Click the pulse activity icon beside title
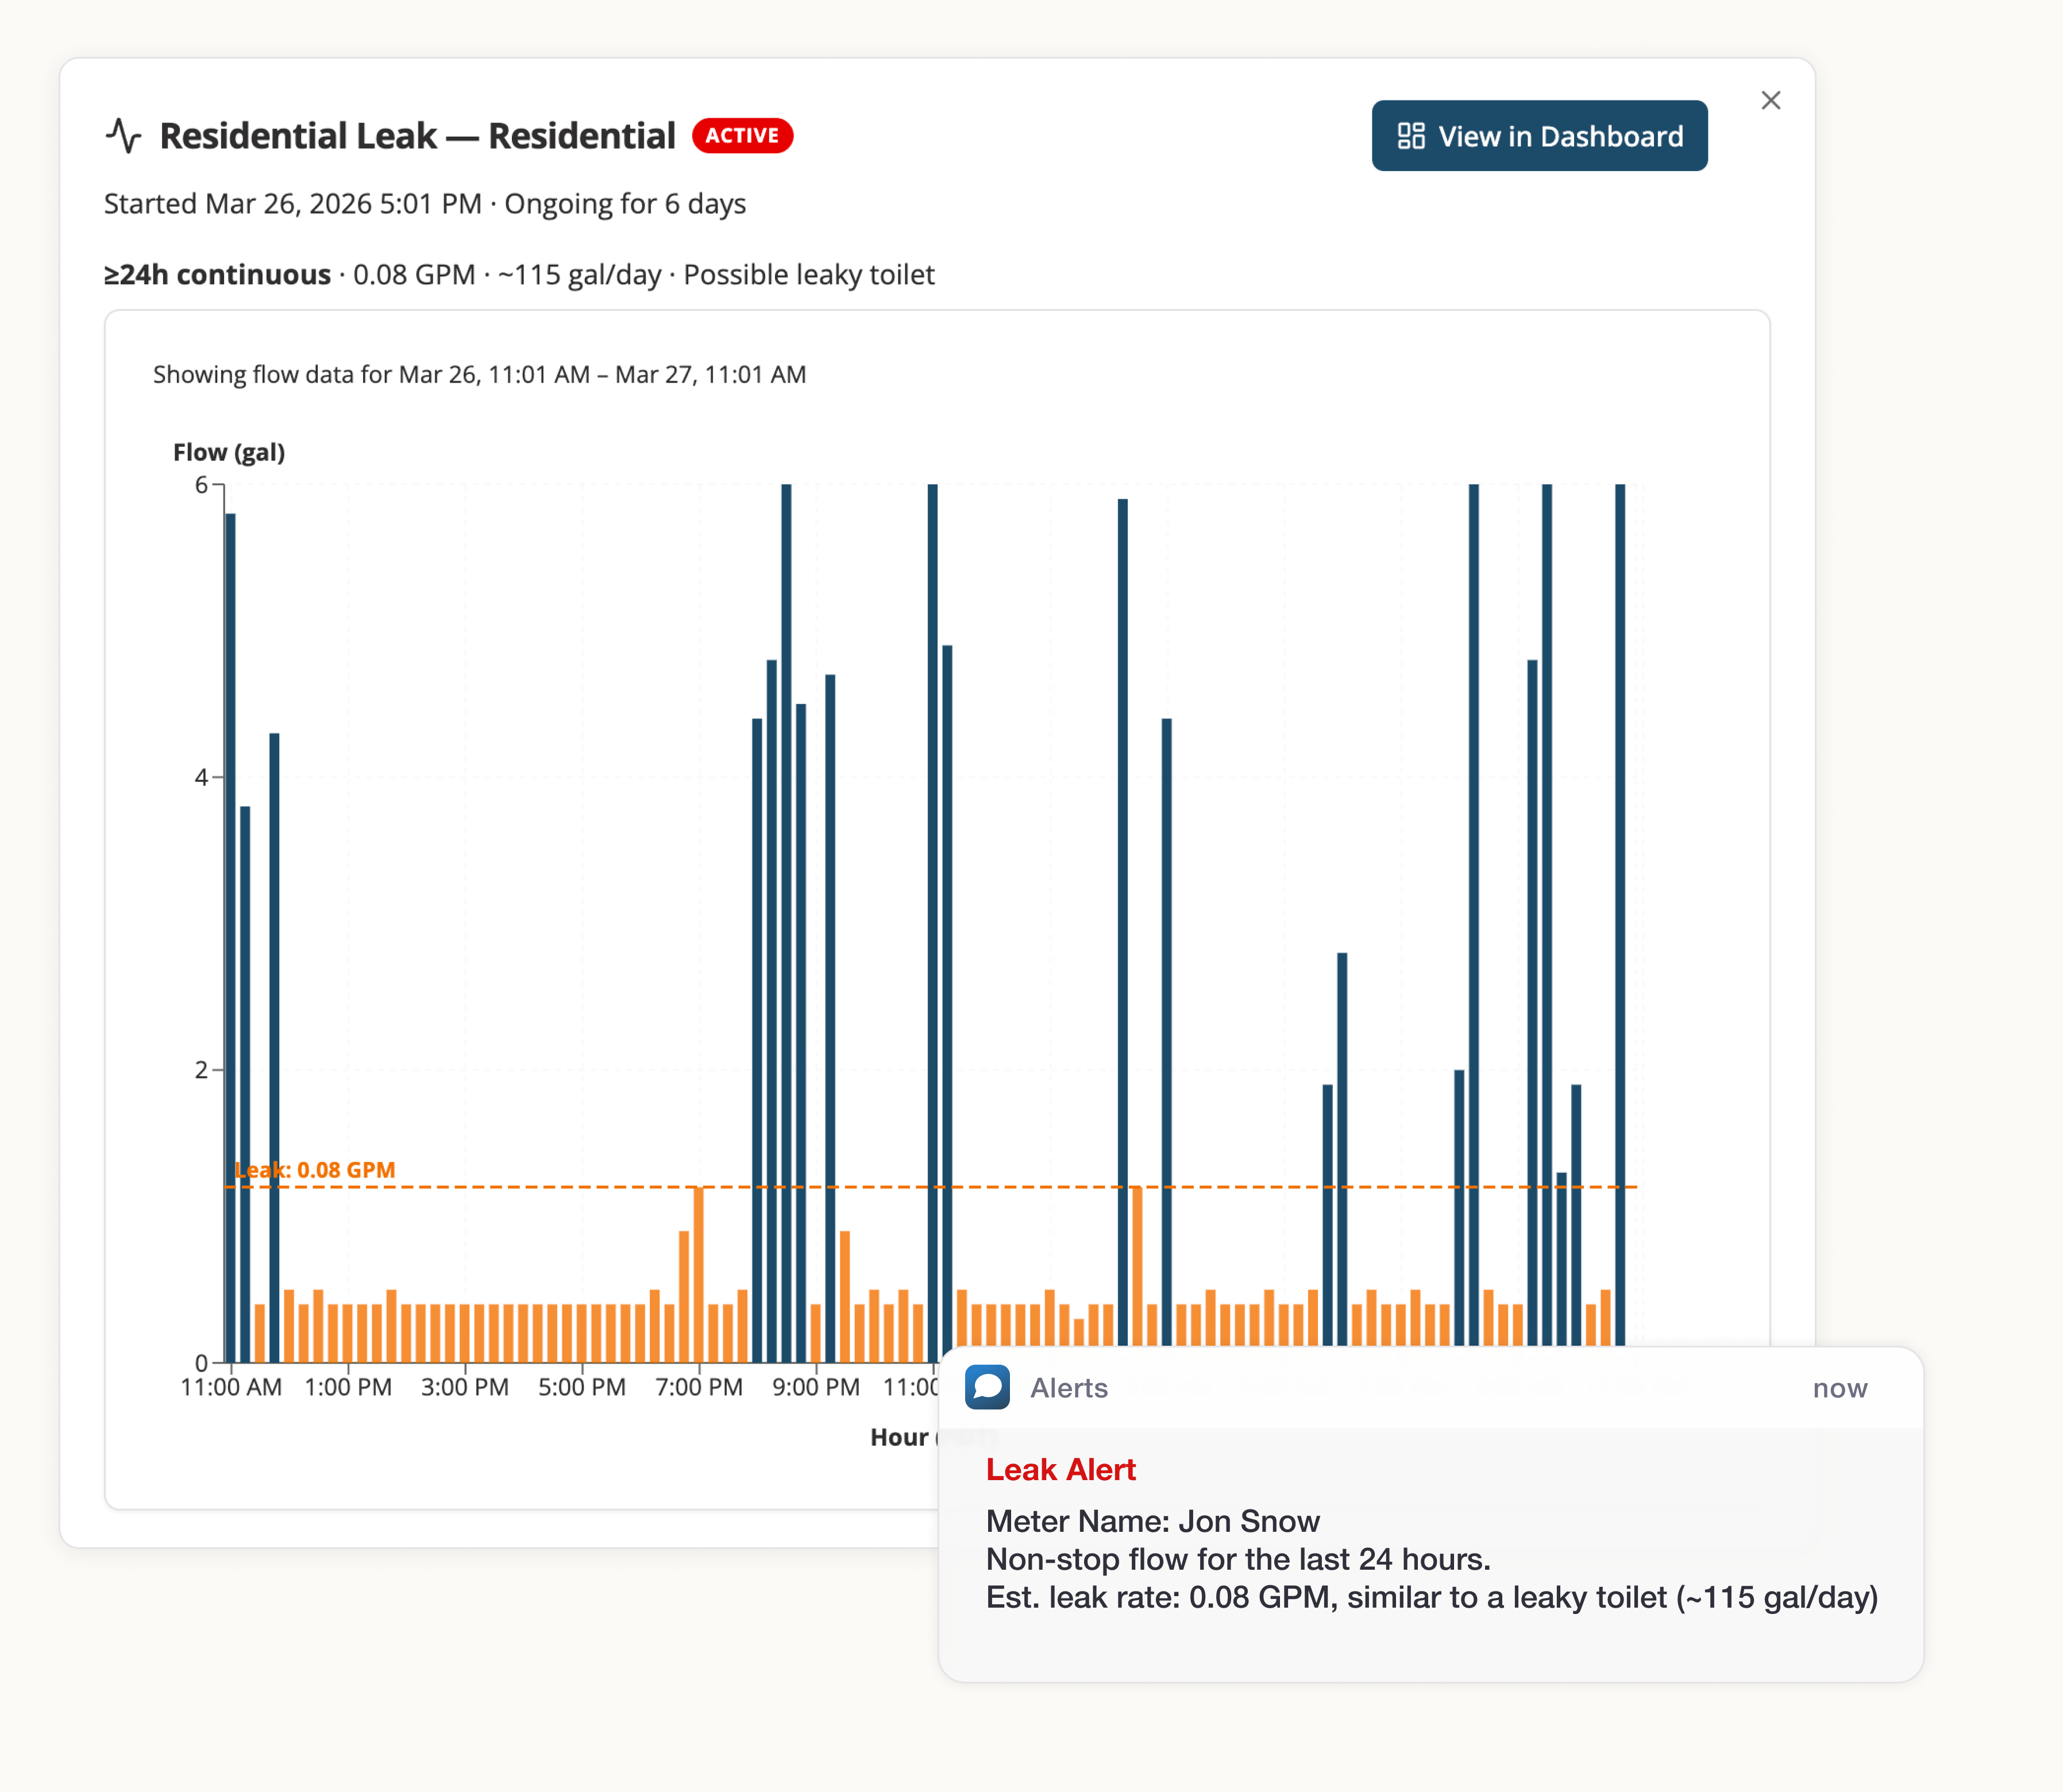Image resolution: width=2063 pixels, height=1792 pixels. [124, 136]
